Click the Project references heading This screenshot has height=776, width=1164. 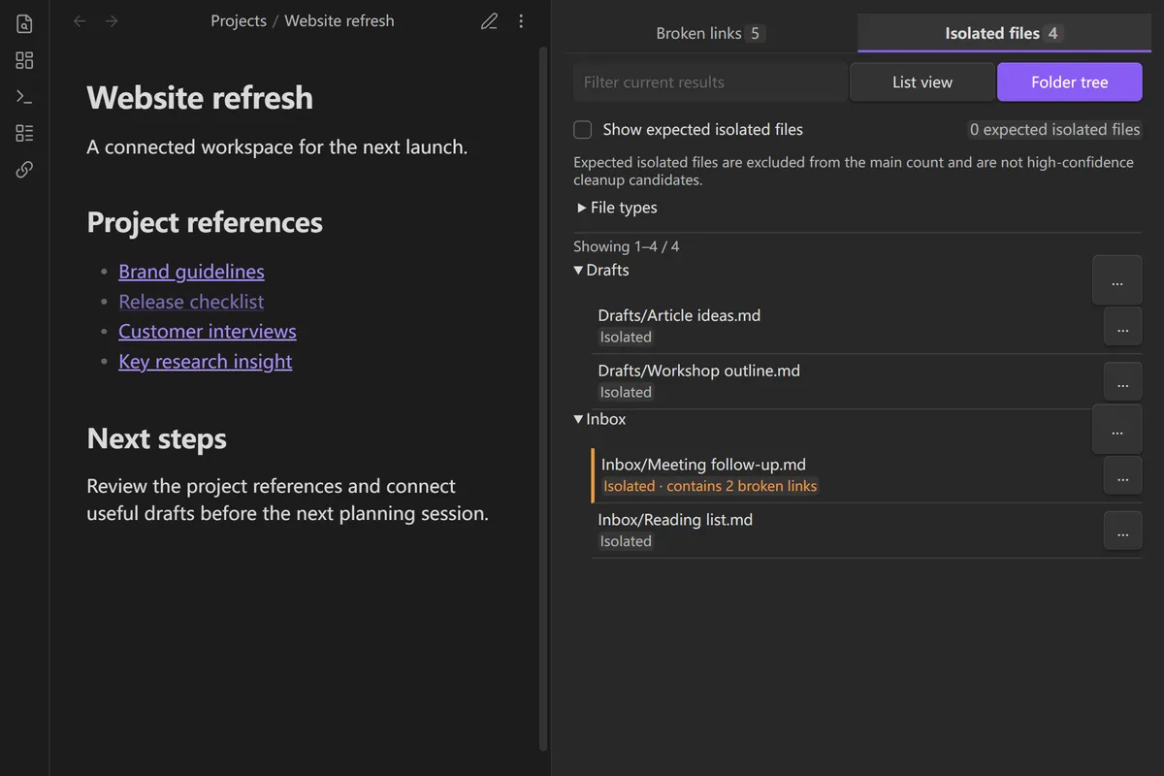click(x=205, y=222)
